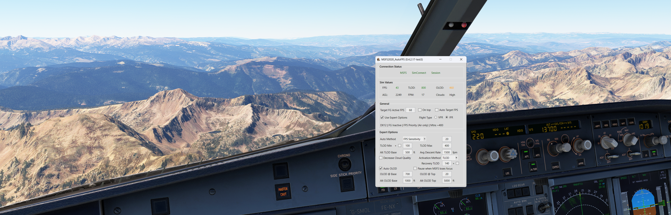The height and width of the screenshot is (215, 671).
Task: Click the ROSE/NAV/ARC mode selector knob
Action: pos(630,139)
